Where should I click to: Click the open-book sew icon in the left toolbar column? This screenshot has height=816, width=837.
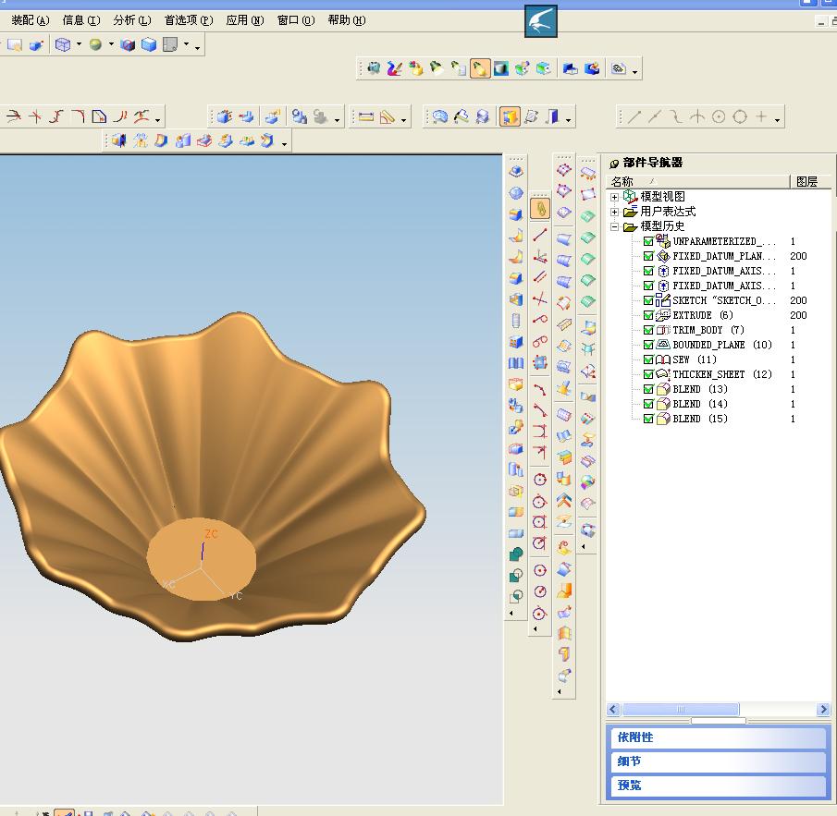(516, 363)
